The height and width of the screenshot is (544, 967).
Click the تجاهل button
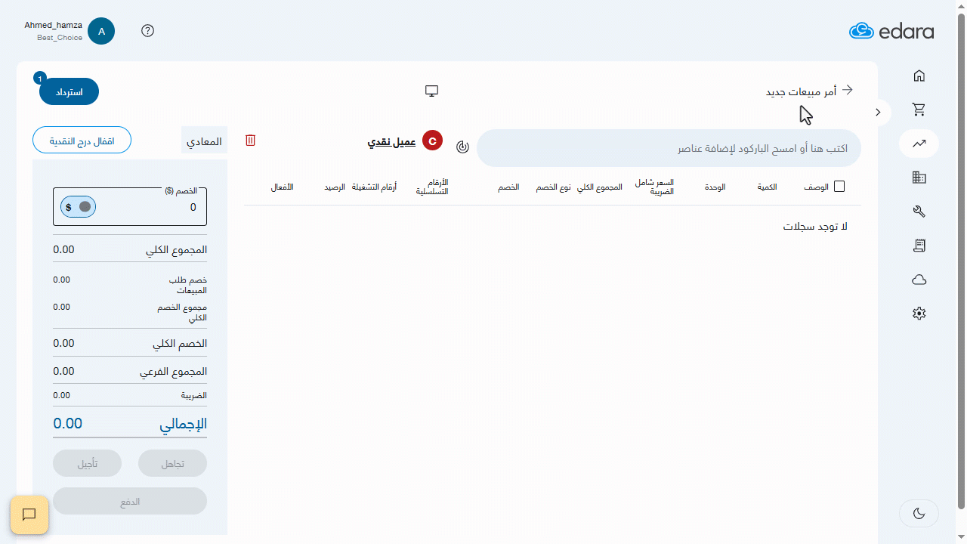173,464
